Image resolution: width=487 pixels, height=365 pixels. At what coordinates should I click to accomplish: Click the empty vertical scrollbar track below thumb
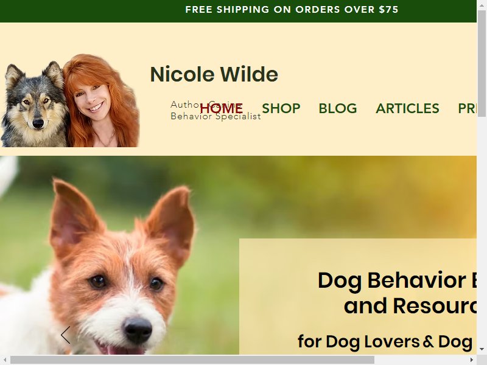pyautogui.click(x=482, y=231)
